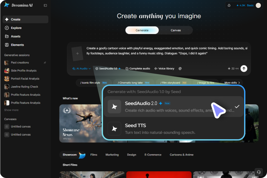Open Jawline Rating Check session
The image size is (267, 178).
[25, 87]
